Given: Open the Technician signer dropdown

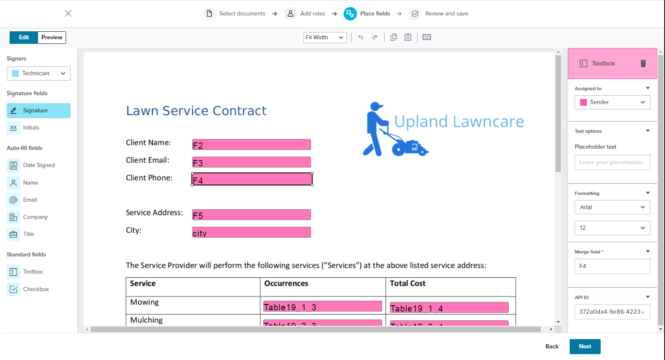Looking at the screenshot, I should (x=38, y=74).
